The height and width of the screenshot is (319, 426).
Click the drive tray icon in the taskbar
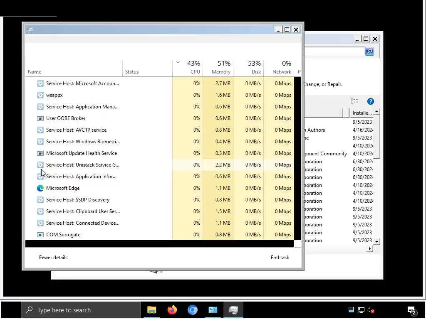click(351, 309)
